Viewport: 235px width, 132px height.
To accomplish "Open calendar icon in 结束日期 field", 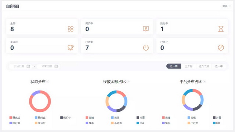I will click(56, 66).
